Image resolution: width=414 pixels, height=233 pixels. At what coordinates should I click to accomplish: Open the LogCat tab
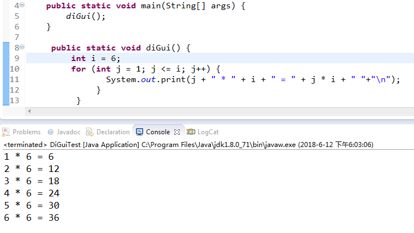click(208, 132)
